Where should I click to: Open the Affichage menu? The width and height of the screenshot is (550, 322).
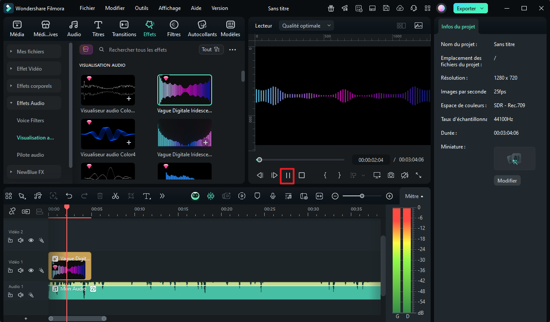(x=170, y=8)
